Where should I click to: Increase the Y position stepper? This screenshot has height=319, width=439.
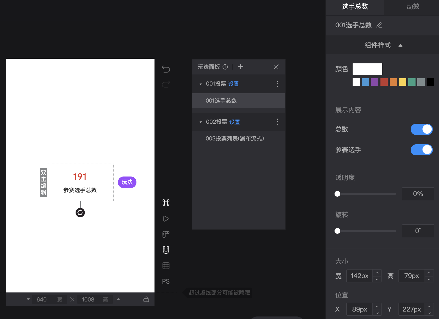point(429,306)
